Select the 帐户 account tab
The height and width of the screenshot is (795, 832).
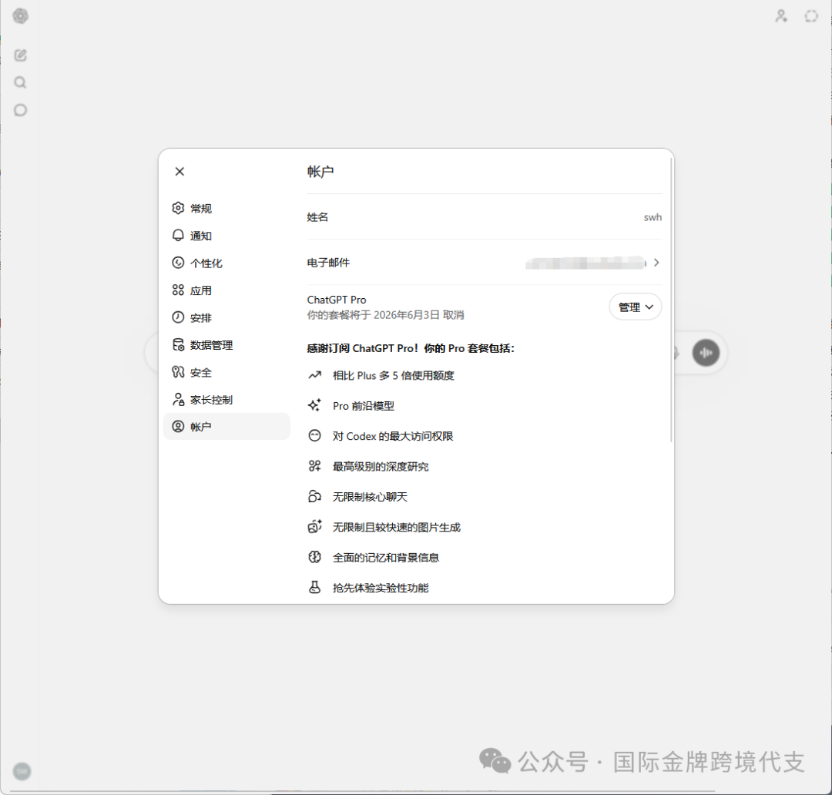point(226,426)
